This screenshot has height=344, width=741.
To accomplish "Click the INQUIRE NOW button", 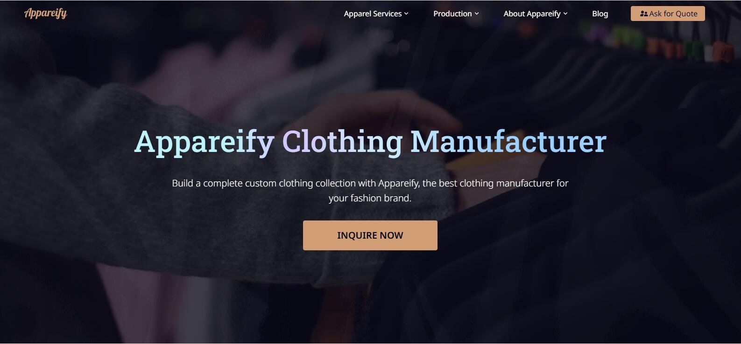I will coord(370,235).
